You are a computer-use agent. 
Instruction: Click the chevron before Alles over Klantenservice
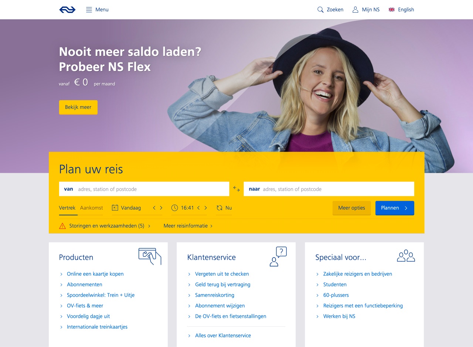(189, 336)
